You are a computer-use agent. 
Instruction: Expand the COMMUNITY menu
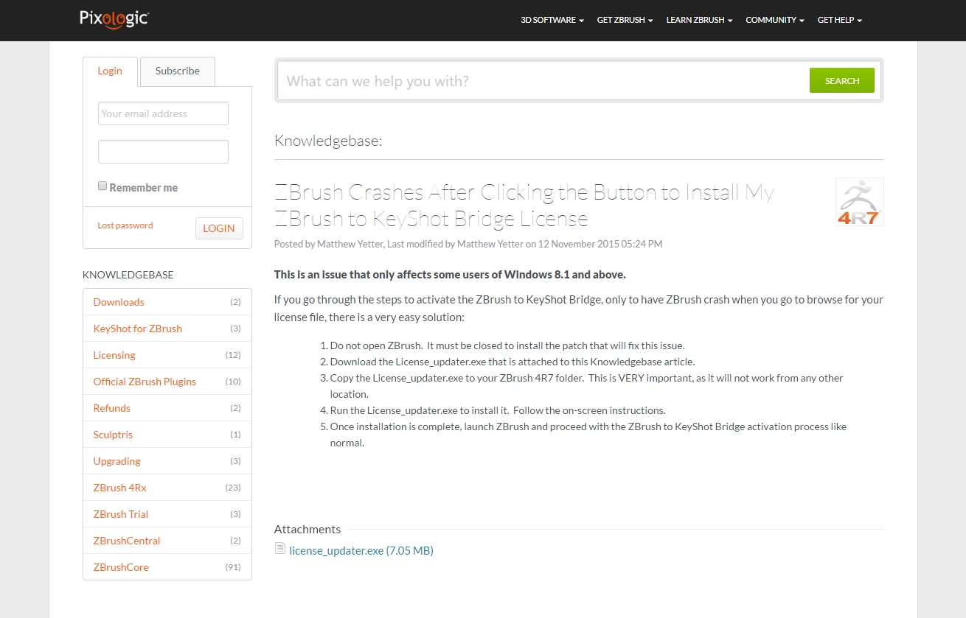(775, 20)
